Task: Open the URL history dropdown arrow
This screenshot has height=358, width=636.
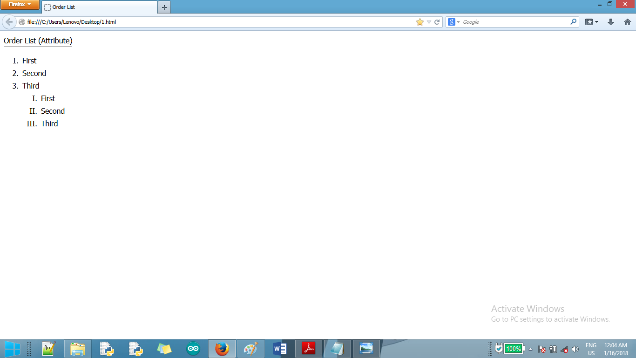Action: tap(429, 22)
